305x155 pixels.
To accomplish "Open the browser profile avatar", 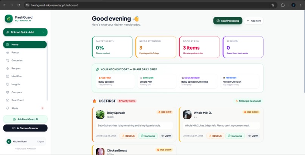I will 293,5.
